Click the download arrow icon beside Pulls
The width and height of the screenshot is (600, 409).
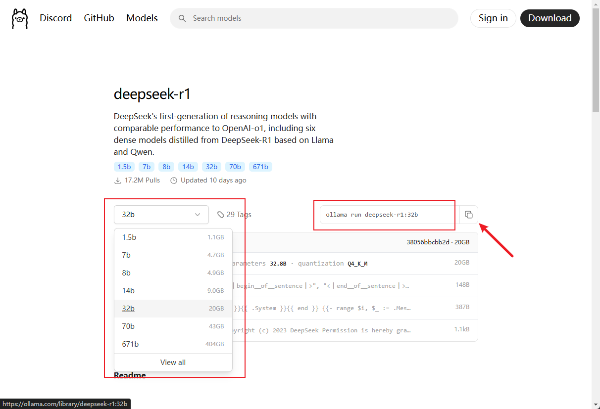(118, 181)
